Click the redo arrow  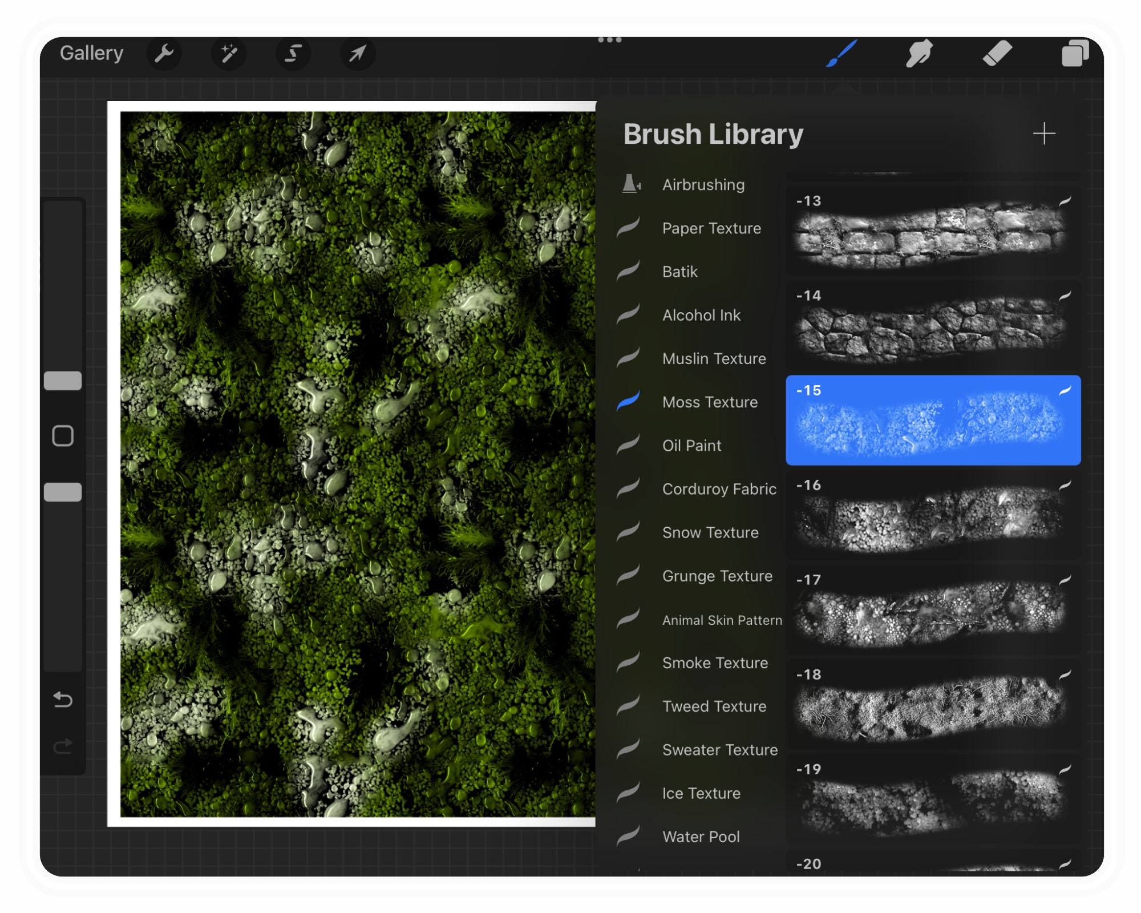[63, 745]
